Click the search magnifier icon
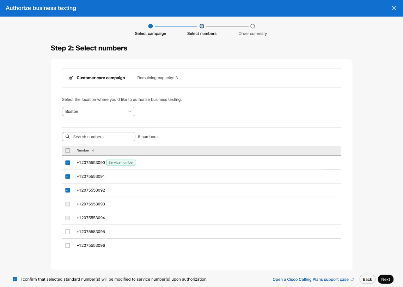The image size is (403, 287). [68, 137]
